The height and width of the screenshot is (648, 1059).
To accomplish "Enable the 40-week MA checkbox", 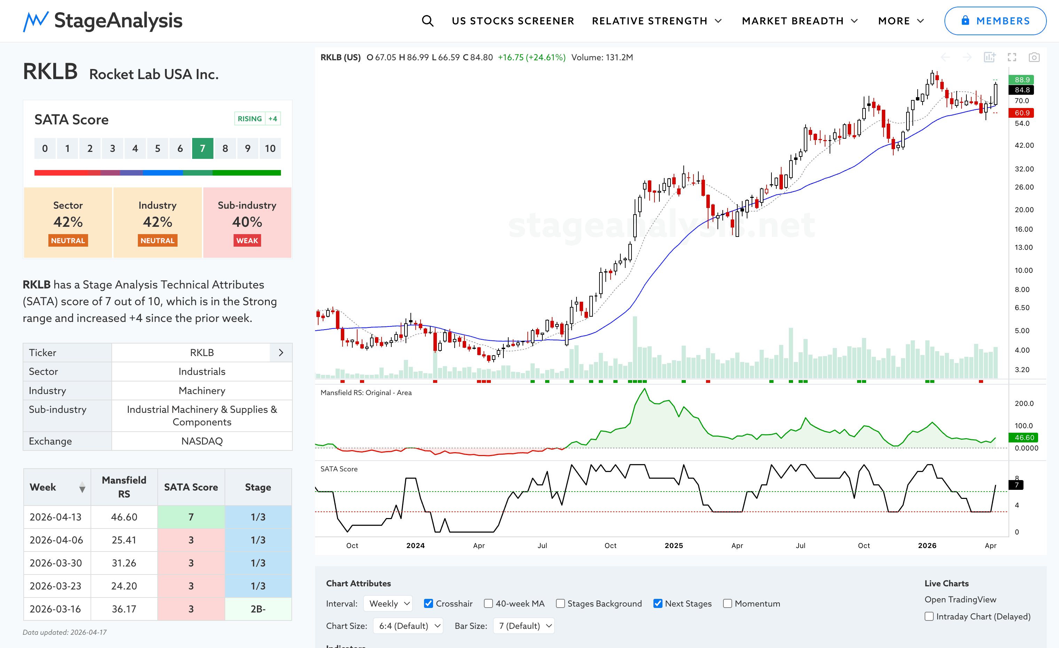I will point(488,603).
